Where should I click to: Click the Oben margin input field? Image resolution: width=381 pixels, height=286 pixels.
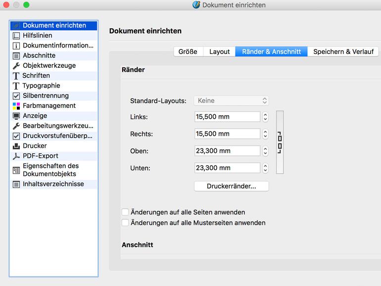click(x=227, y=151)
